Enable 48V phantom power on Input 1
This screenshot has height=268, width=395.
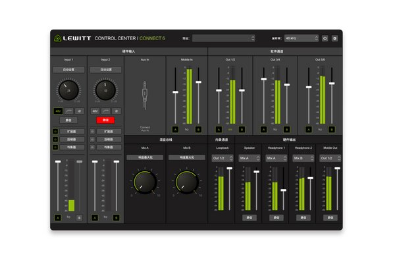pos(58,111)
